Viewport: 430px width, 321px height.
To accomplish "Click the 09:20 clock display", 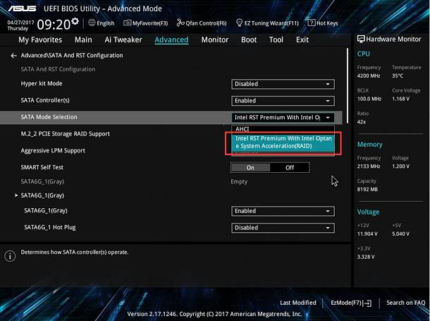I will pos(54,25).
